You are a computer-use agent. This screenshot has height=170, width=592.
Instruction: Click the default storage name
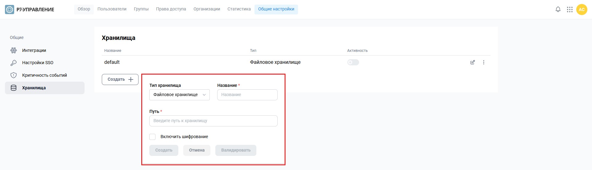(112, 62)
